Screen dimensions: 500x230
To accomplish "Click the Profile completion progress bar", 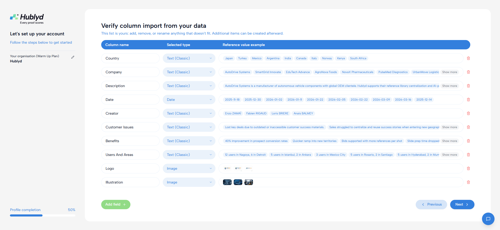I will tap(43, 215).
